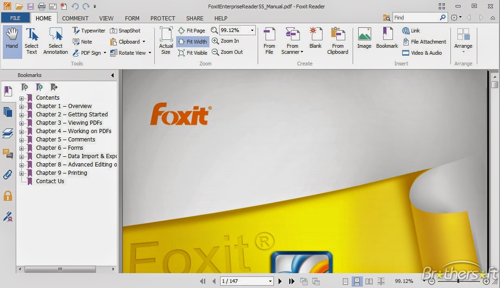Switch to the COMMENT tab
The image size is (500, 288).
[75, 19]
